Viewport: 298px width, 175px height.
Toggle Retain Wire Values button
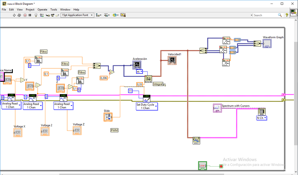pyautogui.click(x=41, y=15)
